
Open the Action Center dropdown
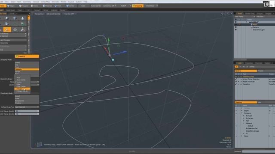coord(96,6)
